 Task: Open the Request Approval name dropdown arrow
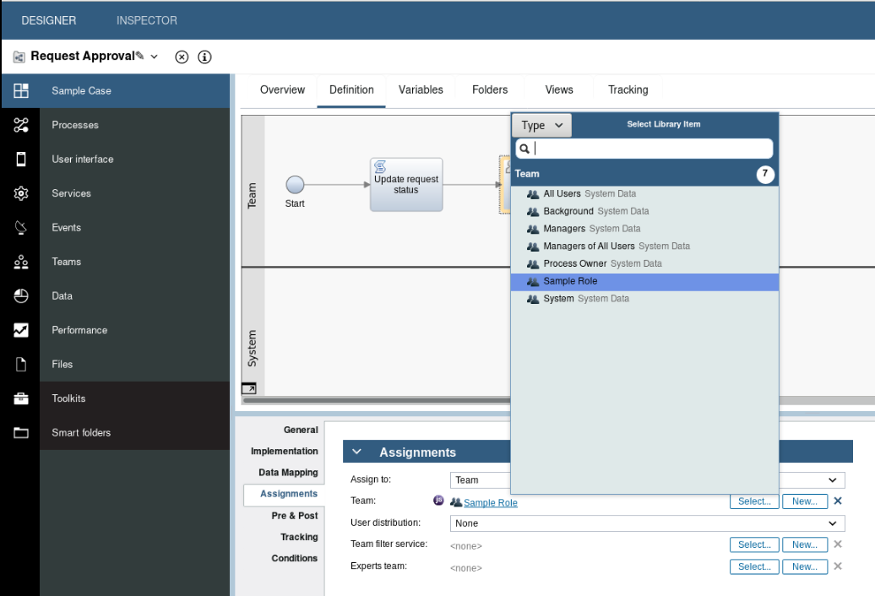[155, 57]
